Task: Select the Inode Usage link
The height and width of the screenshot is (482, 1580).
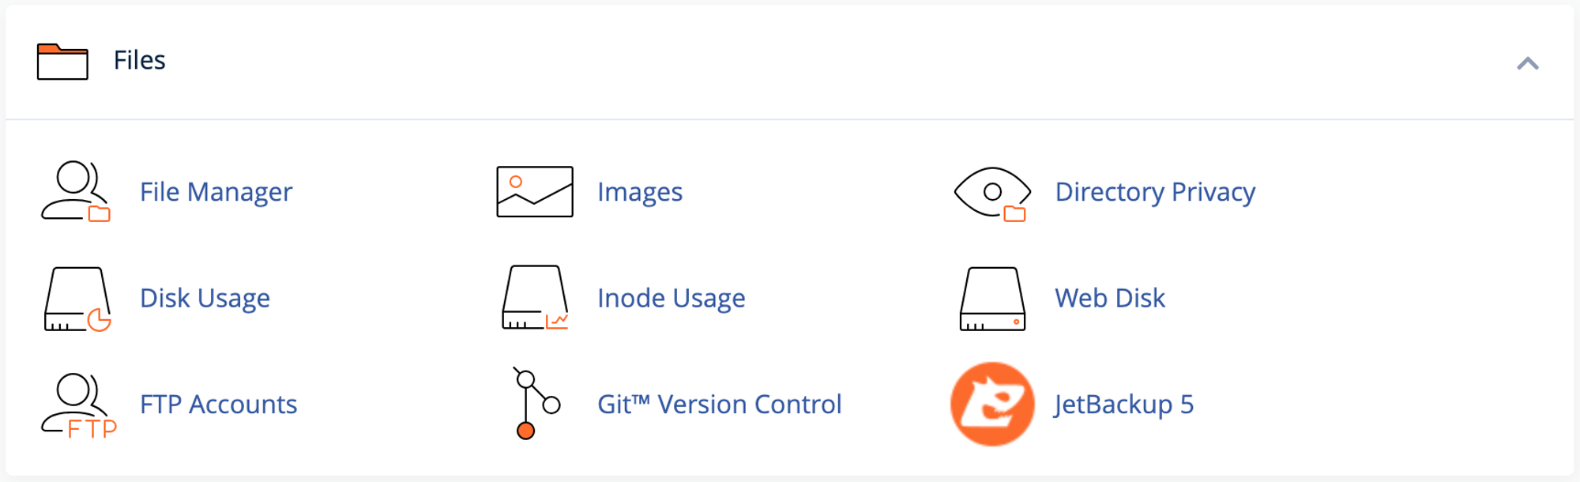Action: tap(671, 298)
